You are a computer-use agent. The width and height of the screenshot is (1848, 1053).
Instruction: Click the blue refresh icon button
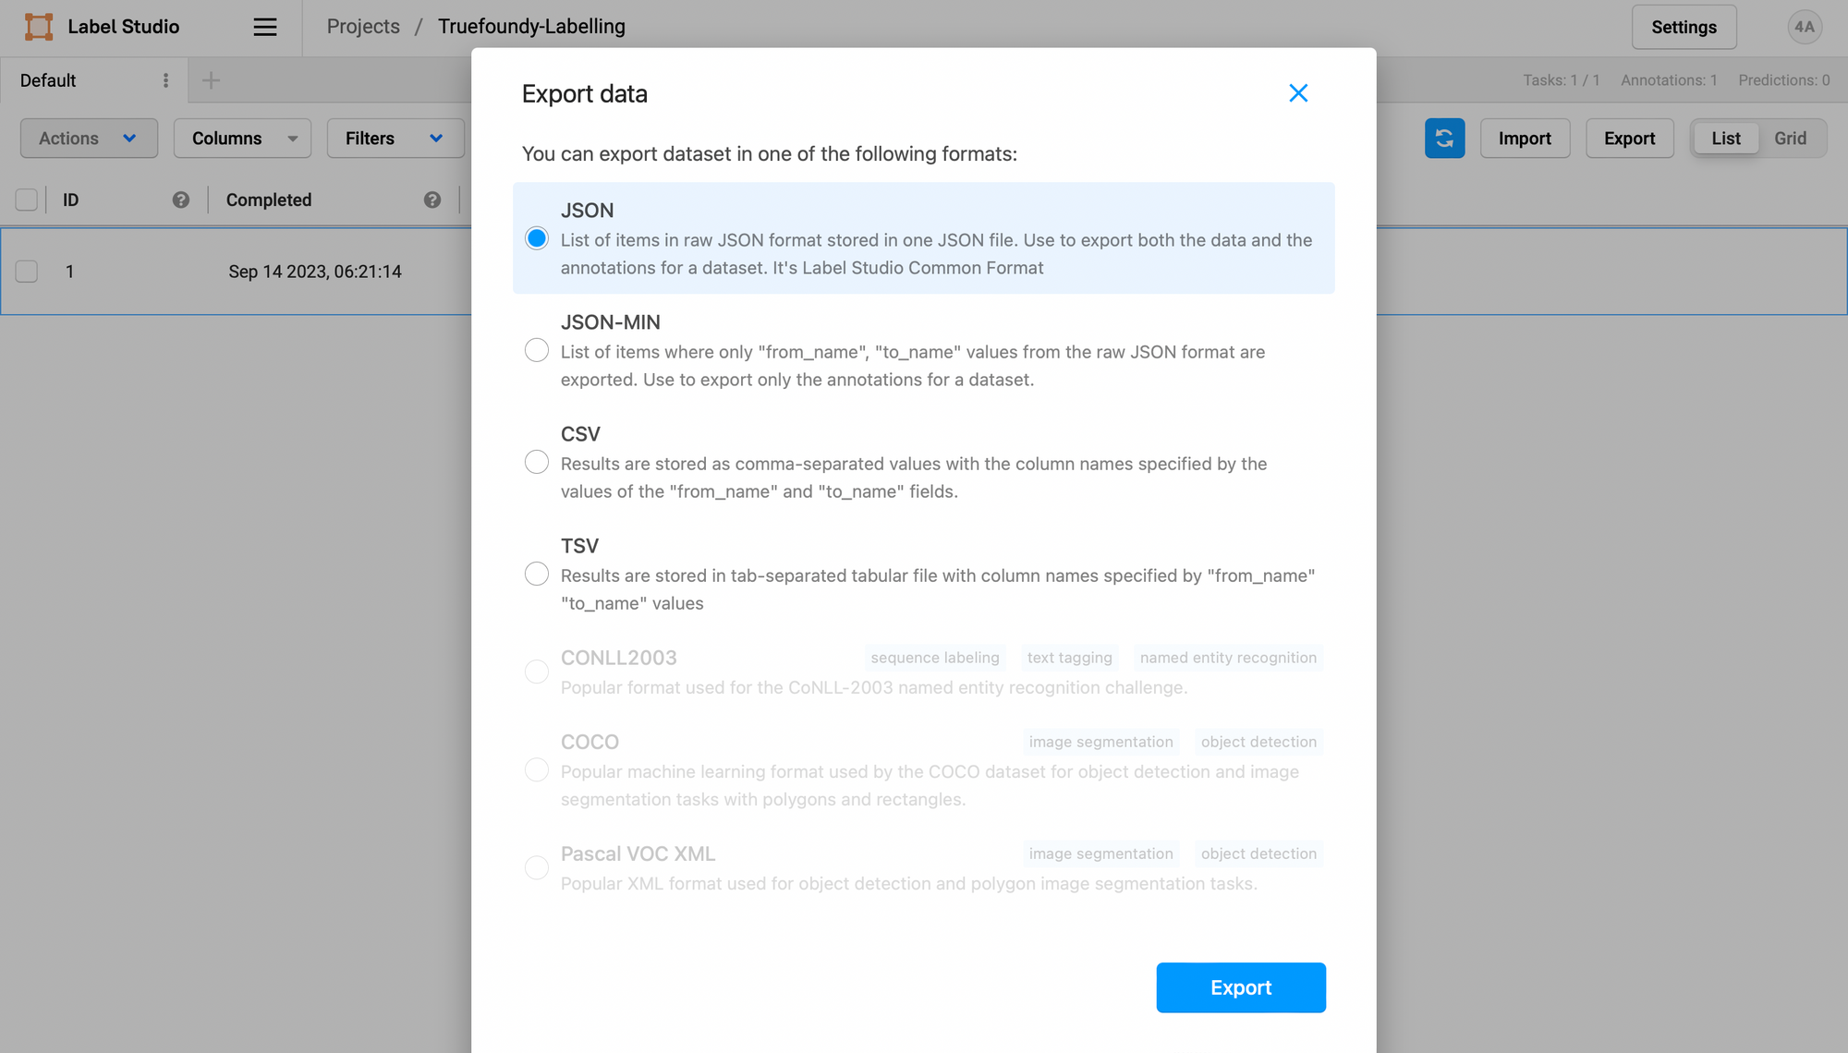[x=1444, y=139]
